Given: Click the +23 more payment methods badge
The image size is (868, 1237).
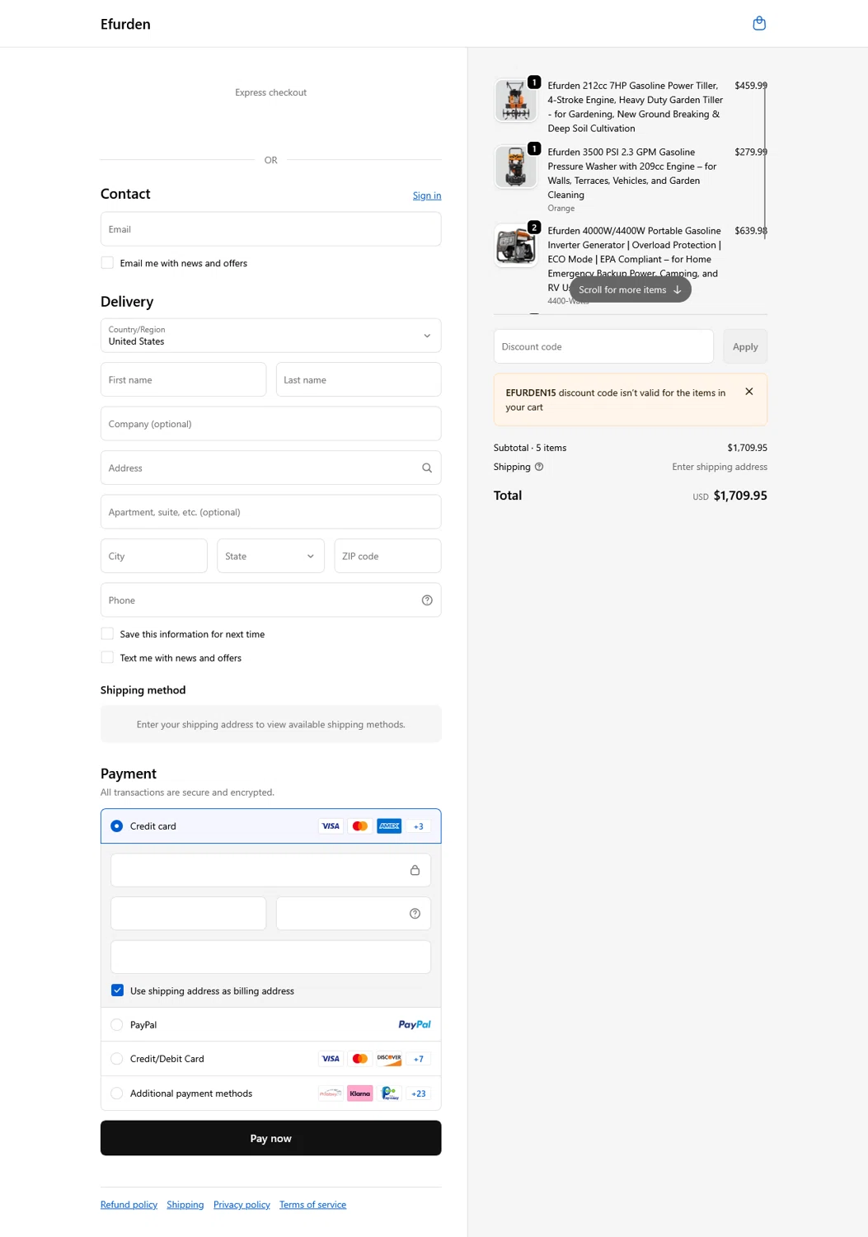Looking at the screenshot, I should coord(419,1094).
